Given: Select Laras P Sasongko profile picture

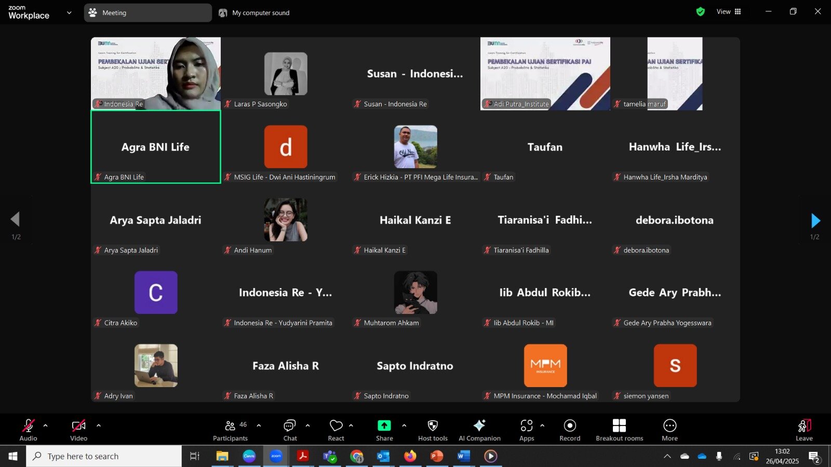Looking at the screenshot, I should click(x=286, y=74).
